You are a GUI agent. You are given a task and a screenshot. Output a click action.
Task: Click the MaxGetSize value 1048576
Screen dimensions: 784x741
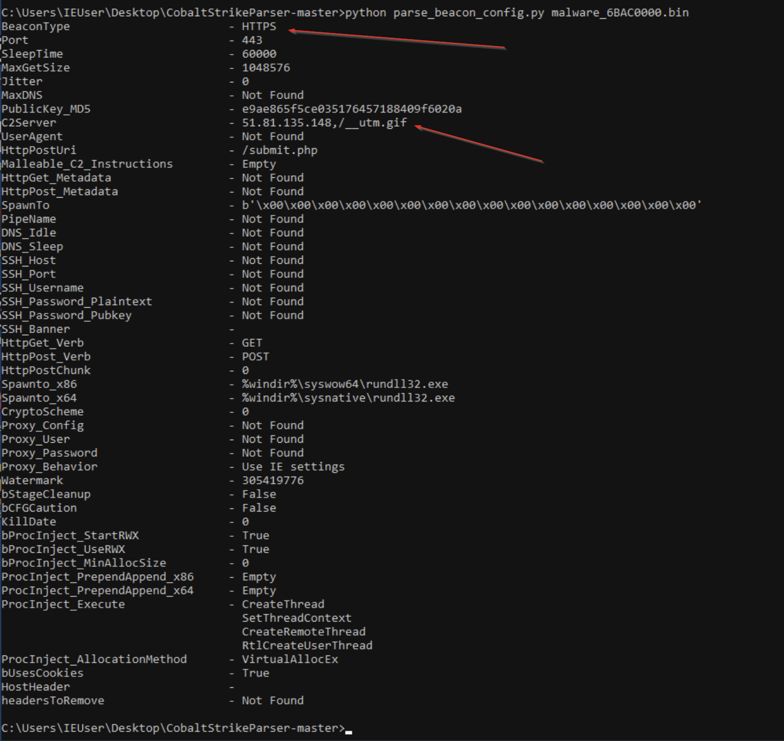coord(266,68)
